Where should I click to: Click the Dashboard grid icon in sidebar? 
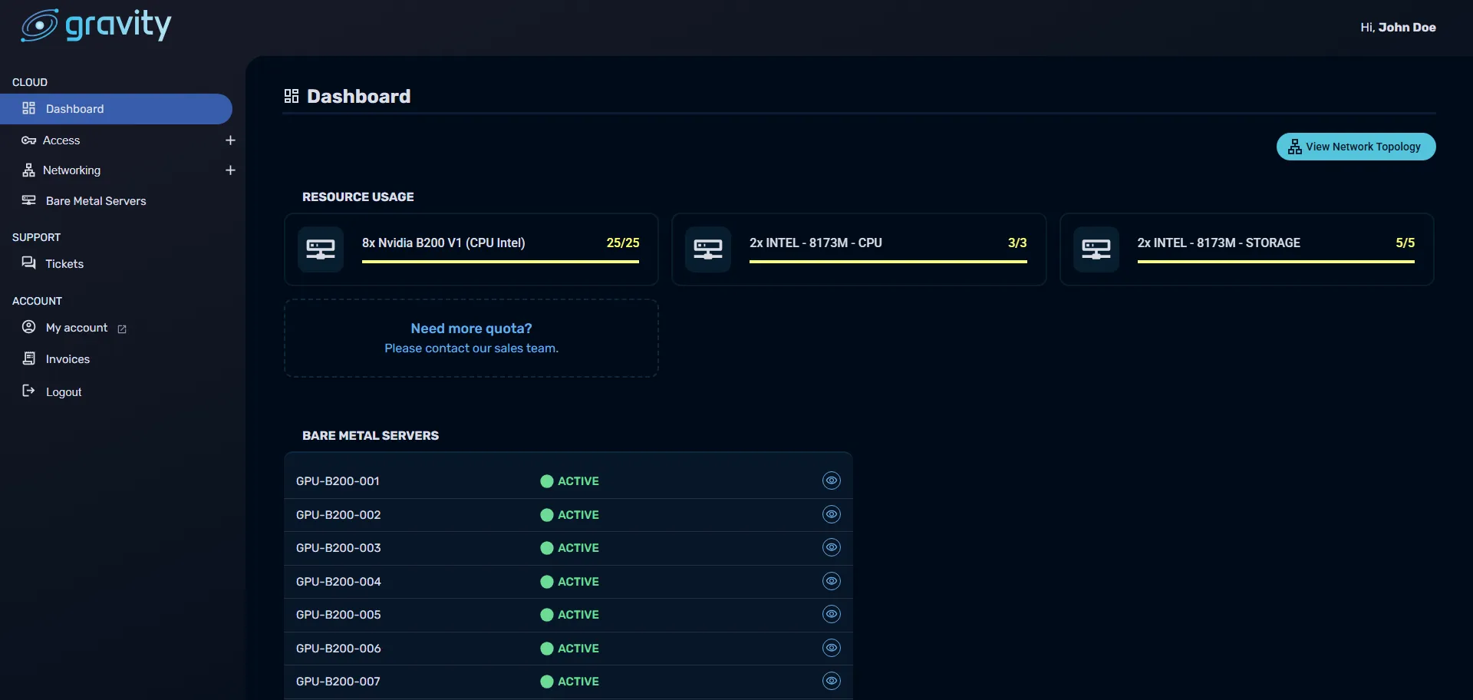pos(29,108)
